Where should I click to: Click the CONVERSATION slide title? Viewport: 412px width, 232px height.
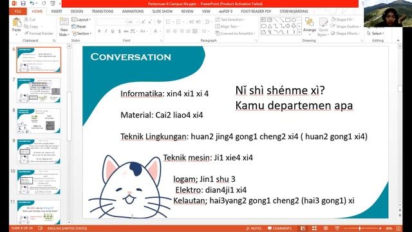click(x=131, y=57)
